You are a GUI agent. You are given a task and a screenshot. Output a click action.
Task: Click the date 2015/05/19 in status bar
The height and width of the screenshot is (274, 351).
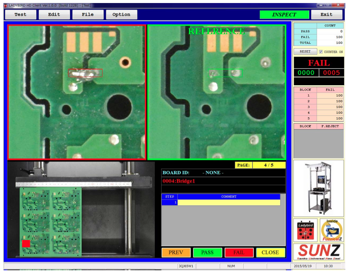pyautogui.click(x=303, y=266)
